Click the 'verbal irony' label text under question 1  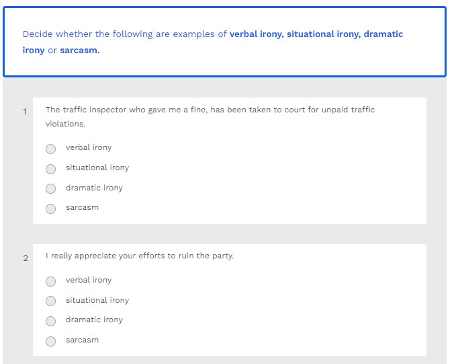coord(89,147)
